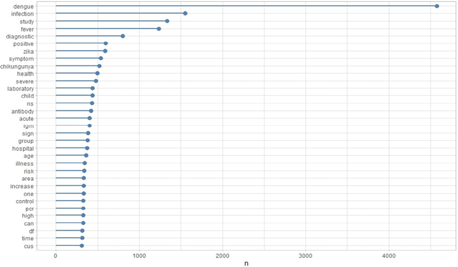Select the severe data point dot
The height and width of the screenshot is (267, 458).
coord(96,81)
